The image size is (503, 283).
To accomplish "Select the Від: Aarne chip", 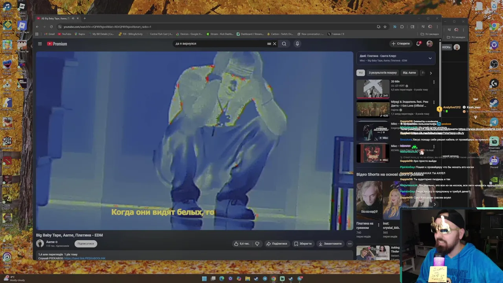I will (x=409, y=73).
